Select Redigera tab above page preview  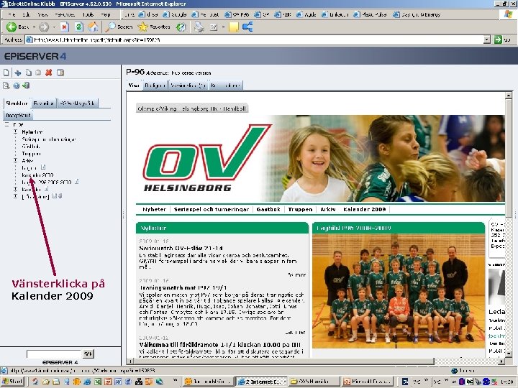click(x=155, y=85)
